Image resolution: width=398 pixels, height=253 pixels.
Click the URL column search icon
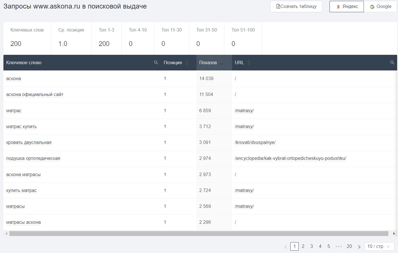tap(392, 62)
